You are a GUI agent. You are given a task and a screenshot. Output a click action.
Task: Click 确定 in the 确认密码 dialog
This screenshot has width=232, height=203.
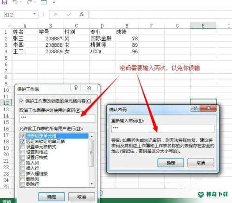coord(171,163)
